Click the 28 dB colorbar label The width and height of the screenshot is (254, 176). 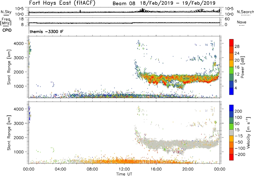(x=237, y=46)
